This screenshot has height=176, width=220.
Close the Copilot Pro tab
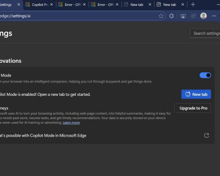click(x=52, y=5)
